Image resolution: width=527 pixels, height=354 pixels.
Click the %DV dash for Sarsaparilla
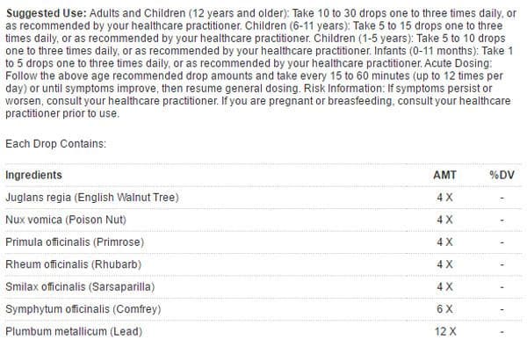click(x=501, y=286)
